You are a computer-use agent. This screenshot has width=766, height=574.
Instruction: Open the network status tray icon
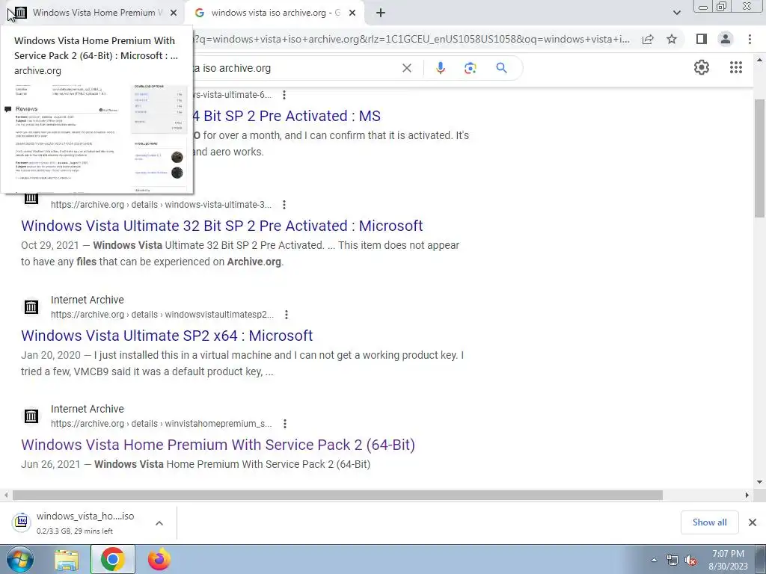(x=672, y=561)
